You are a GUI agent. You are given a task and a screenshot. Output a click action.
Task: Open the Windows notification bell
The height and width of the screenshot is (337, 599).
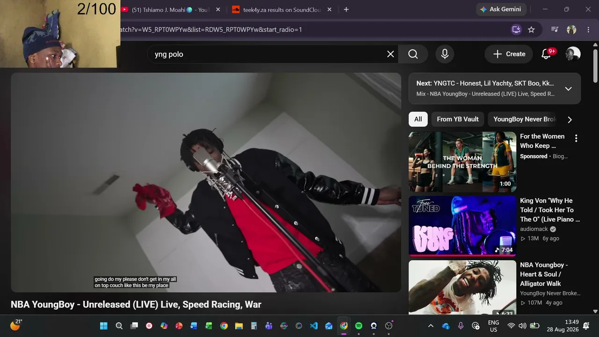pyautogui.click(x=586, y=326)
